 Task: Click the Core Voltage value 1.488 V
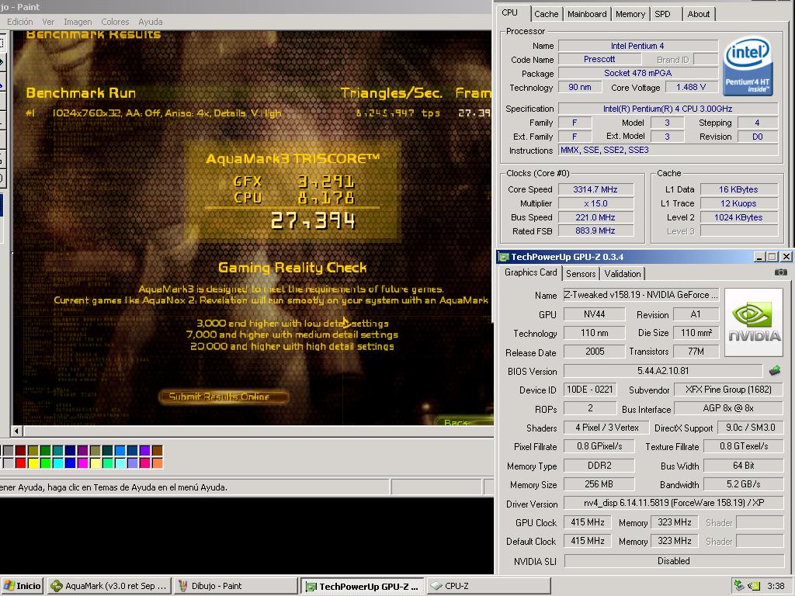click(x=691, y=87)
